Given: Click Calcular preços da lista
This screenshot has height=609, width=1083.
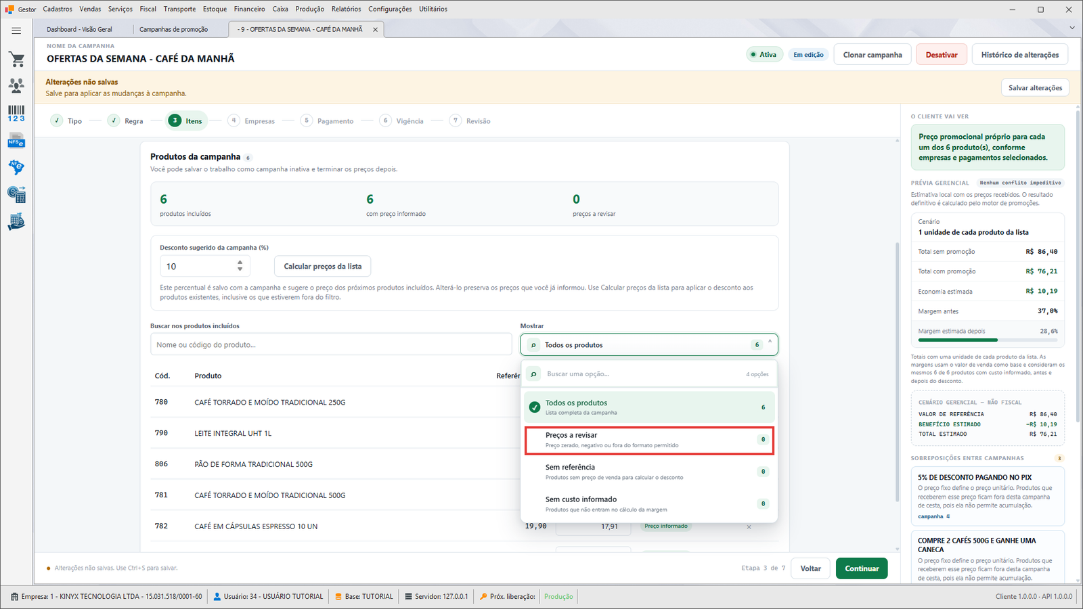Looking at the screenshot, I should [322, 266].
